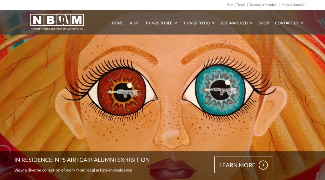Click the Make a Donation link
This screenshot has height=180, width=325.
tap(294, 4)
